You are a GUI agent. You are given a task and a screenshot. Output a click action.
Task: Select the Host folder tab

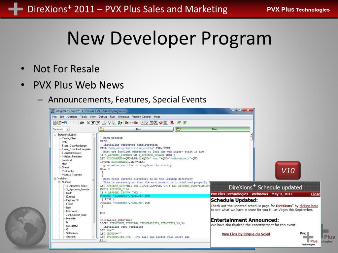(136, 129)
